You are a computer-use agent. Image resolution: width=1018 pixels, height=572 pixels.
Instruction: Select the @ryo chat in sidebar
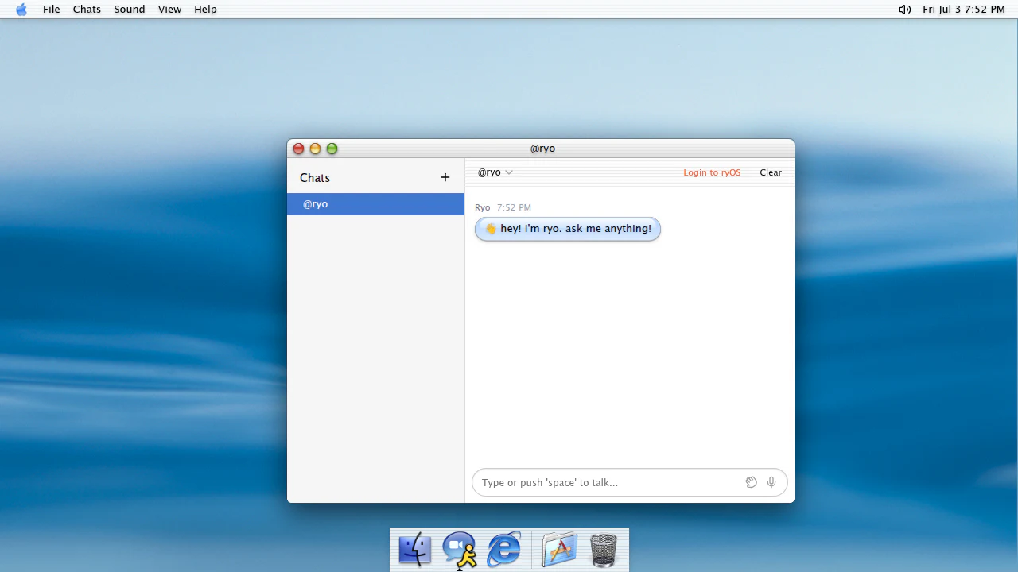click(375, 204)
